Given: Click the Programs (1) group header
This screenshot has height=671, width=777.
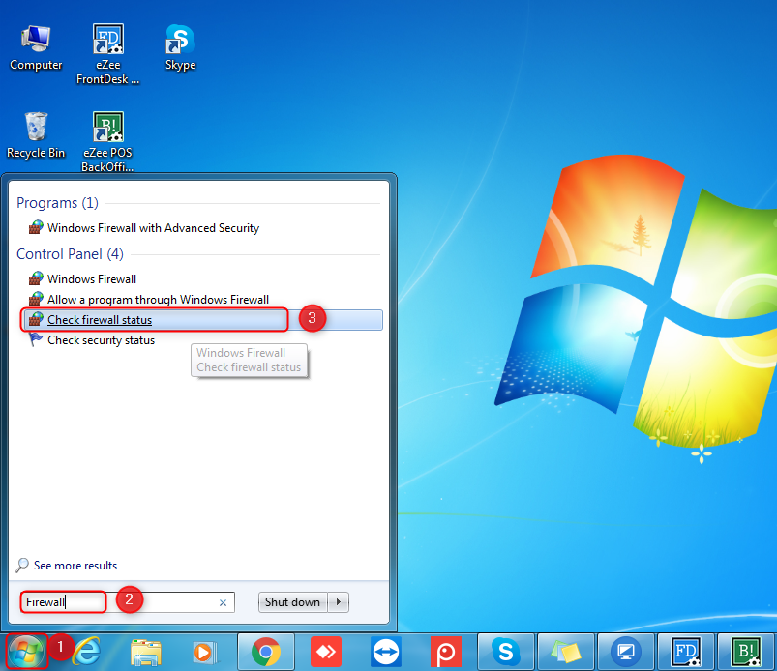Looking at the screenshot, I should [57, 203].
